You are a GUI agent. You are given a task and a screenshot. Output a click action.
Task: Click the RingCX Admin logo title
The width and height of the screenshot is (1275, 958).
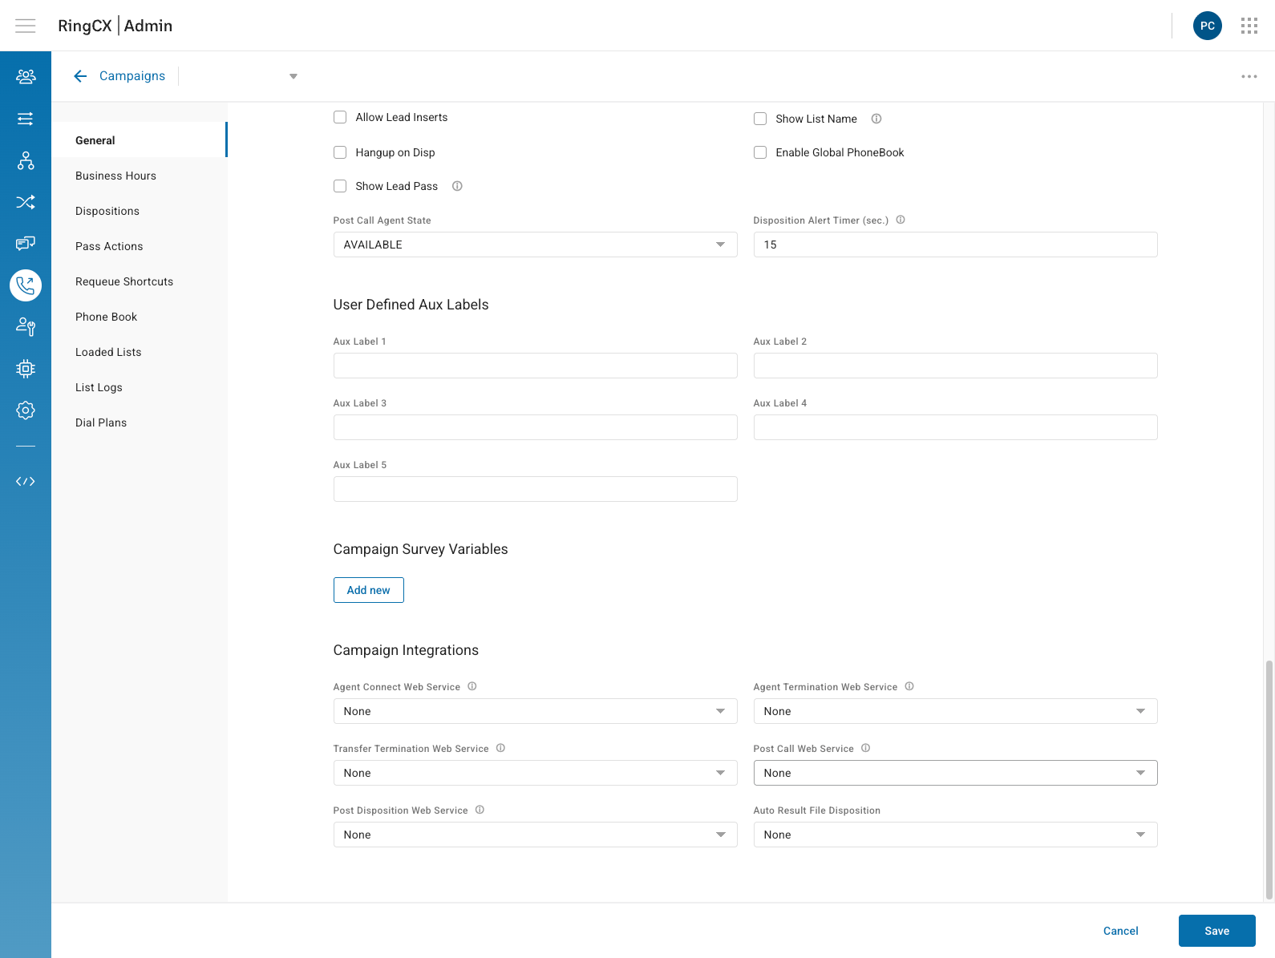(115, 26)
